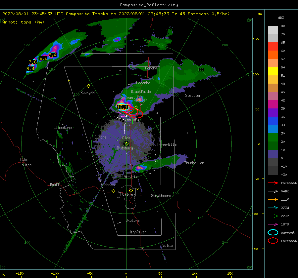This screenshot has height=278, width=298.
Task: Click the yellow 51-54 dBZ swatch
Action: (273, 71)
